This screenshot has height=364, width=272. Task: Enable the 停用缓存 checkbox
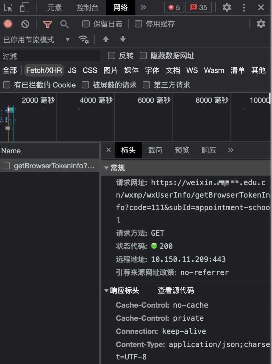(138, 24)
